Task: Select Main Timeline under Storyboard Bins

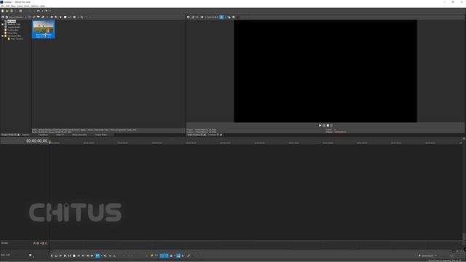Action: 17,39
